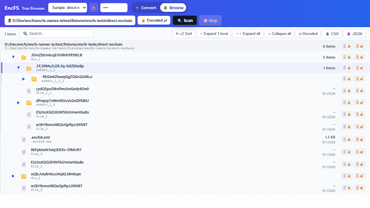The width and height of the screenshot is (370, 208).
Task: Click the folder icon of dir_2
Action: click(x=24, y=176)
